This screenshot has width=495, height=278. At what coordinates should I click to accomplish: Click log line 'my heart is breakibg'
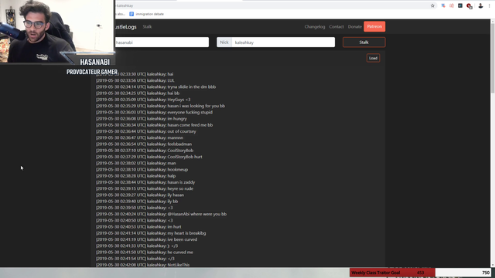(151, 233)
